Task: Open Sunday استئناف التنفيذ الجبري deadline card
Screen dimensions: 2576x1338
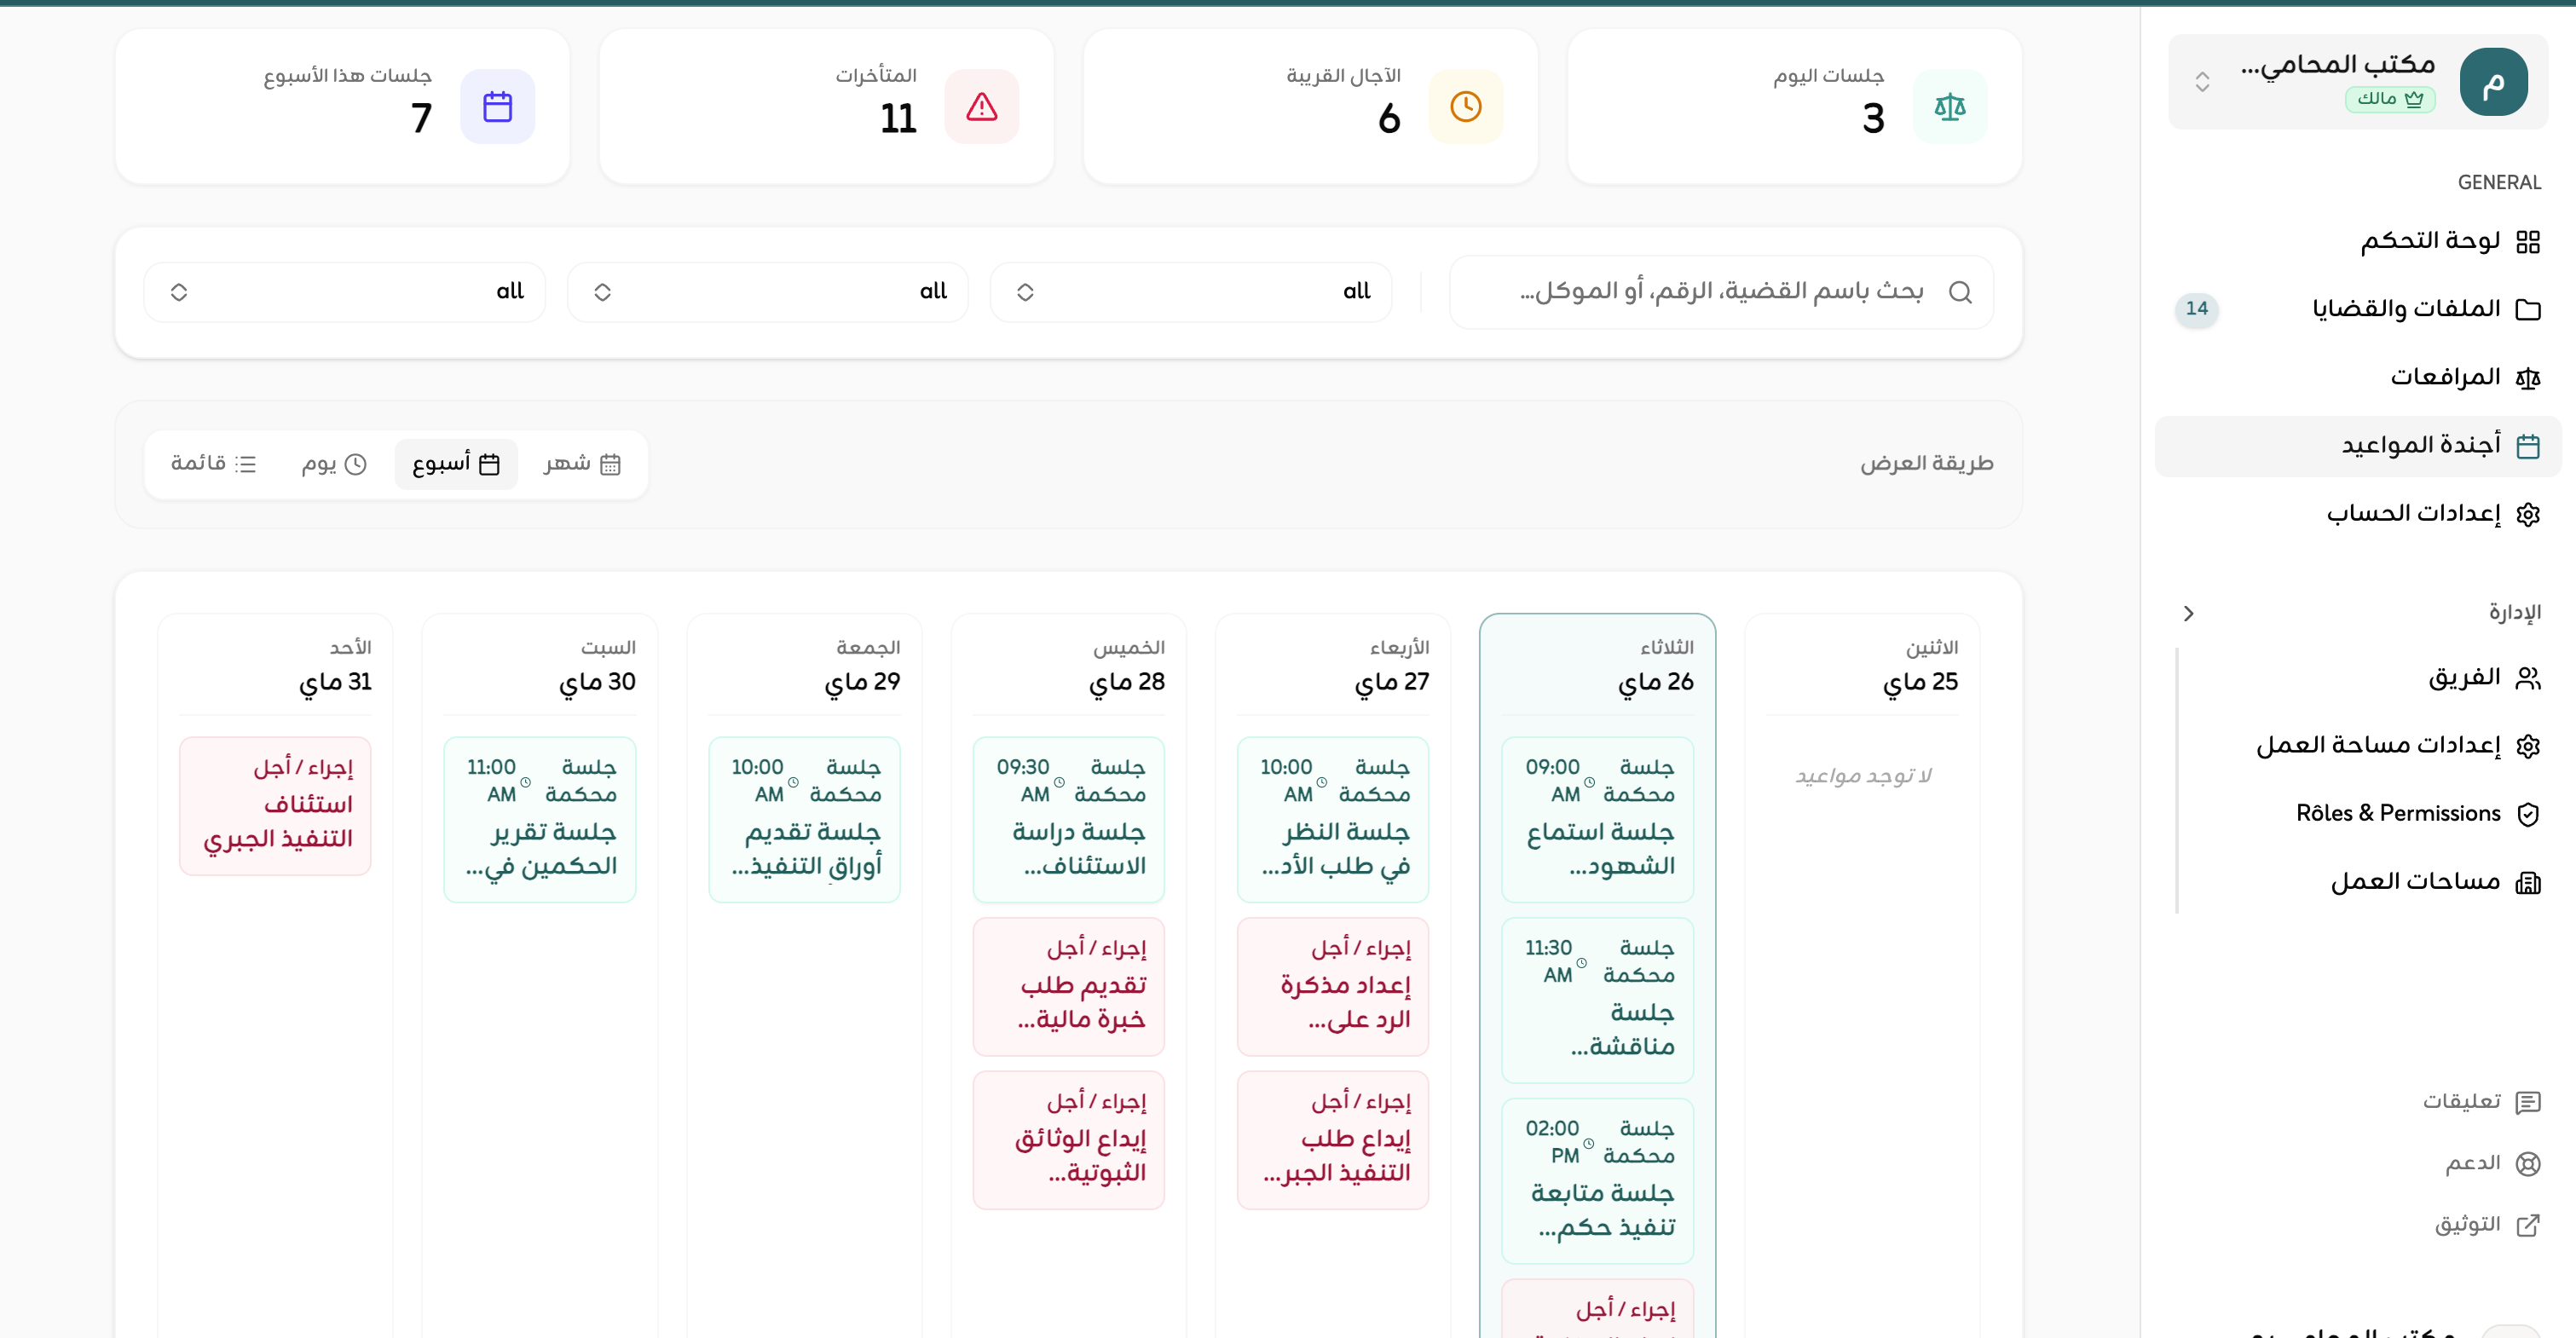Action: pos(275,806)
